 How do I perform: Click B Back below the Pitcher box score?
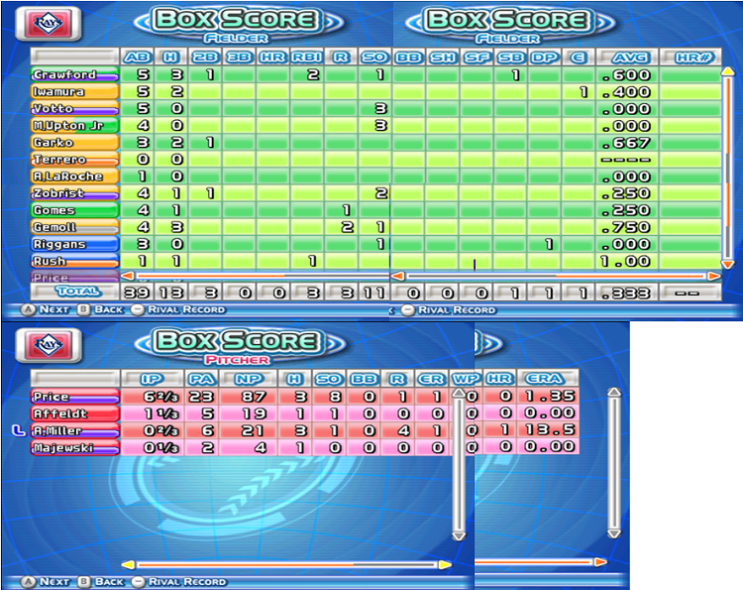click(100, 582)
